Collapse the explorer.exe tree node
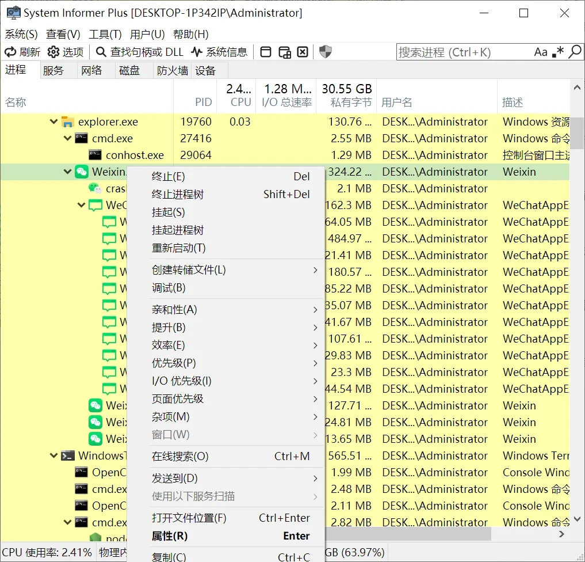Image resolution: width=585 pixels, height=562 pixels. 53,121
